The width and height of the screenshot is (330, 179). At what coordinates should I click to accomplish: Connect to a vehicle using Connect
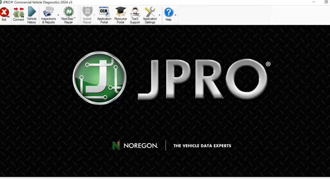pyautogui.click(x=18, y=12)
